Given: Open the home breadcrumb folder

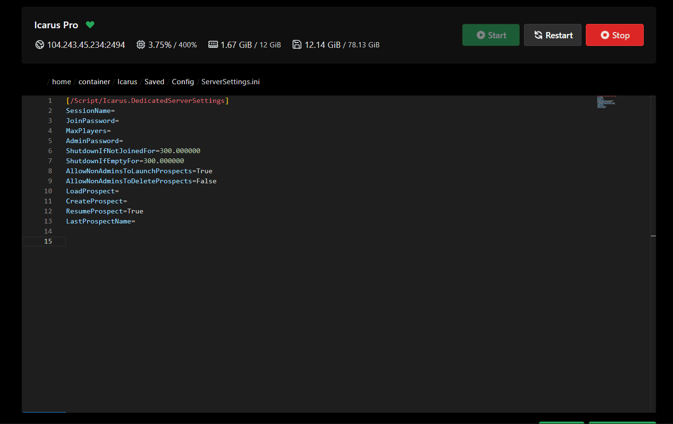Looking at the screenshot, I should click(61, 81).
